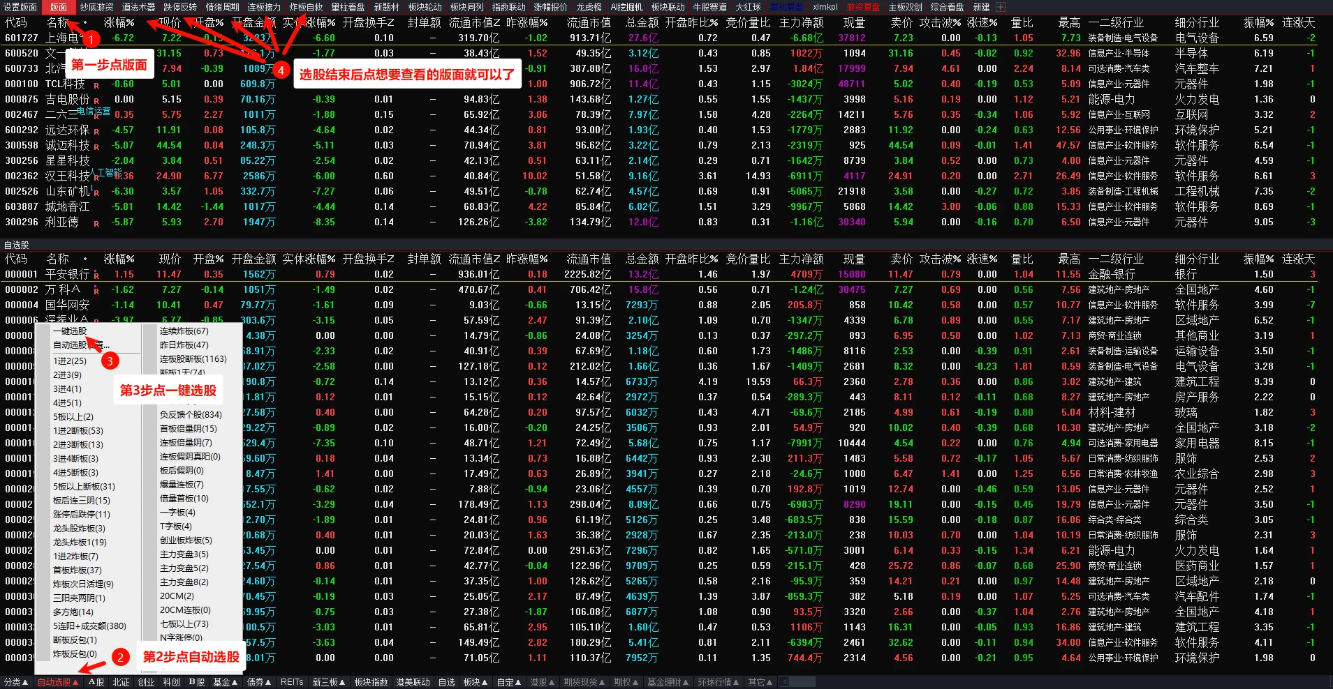Click the REITs button in bottom bar

[x=292, y=682]
